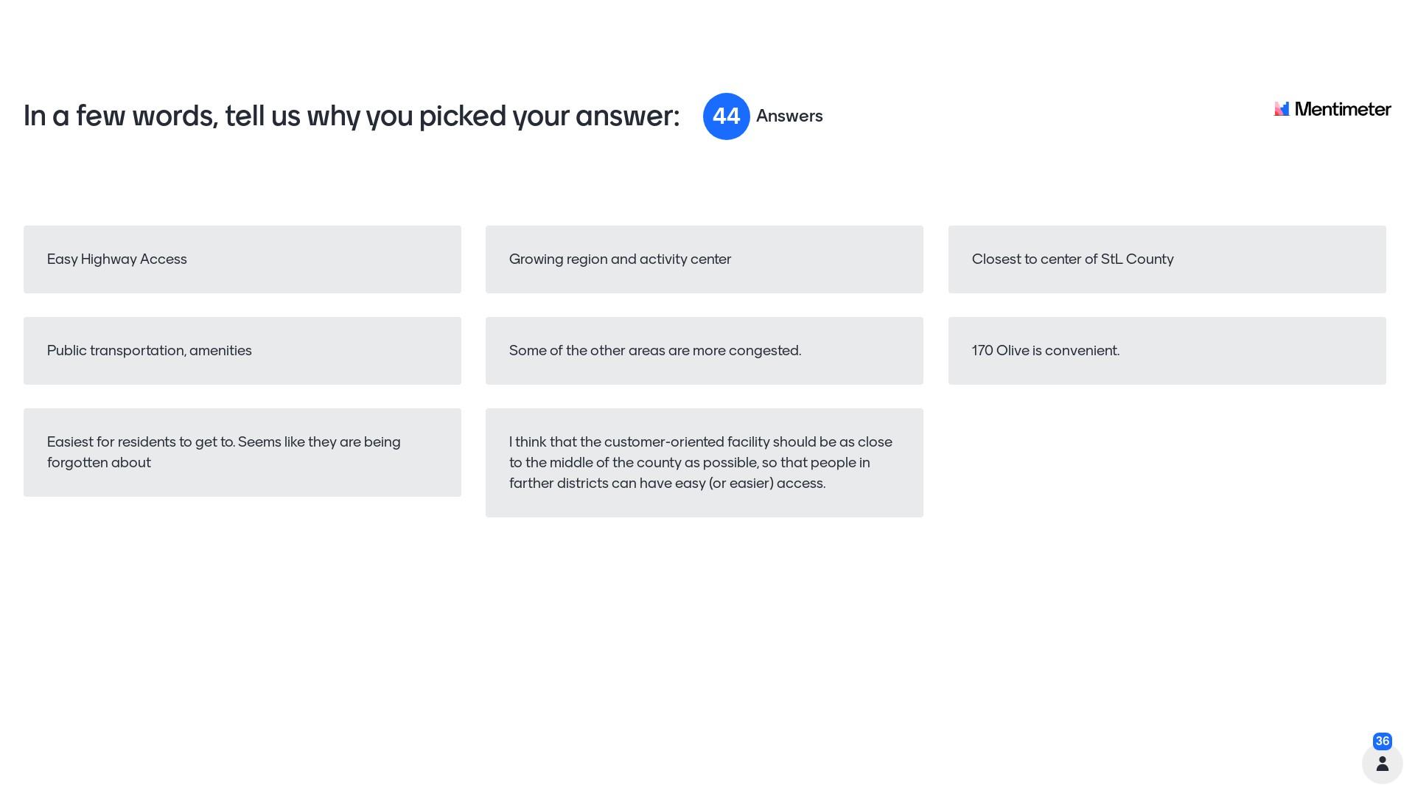Select 'Some of the other areas' card
The height and width of the screenshot is (796, 1415).
[704, 351]
